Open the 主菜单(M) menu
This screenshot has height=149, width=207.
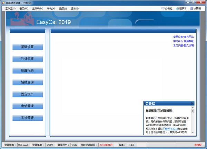tap(38, 9)
